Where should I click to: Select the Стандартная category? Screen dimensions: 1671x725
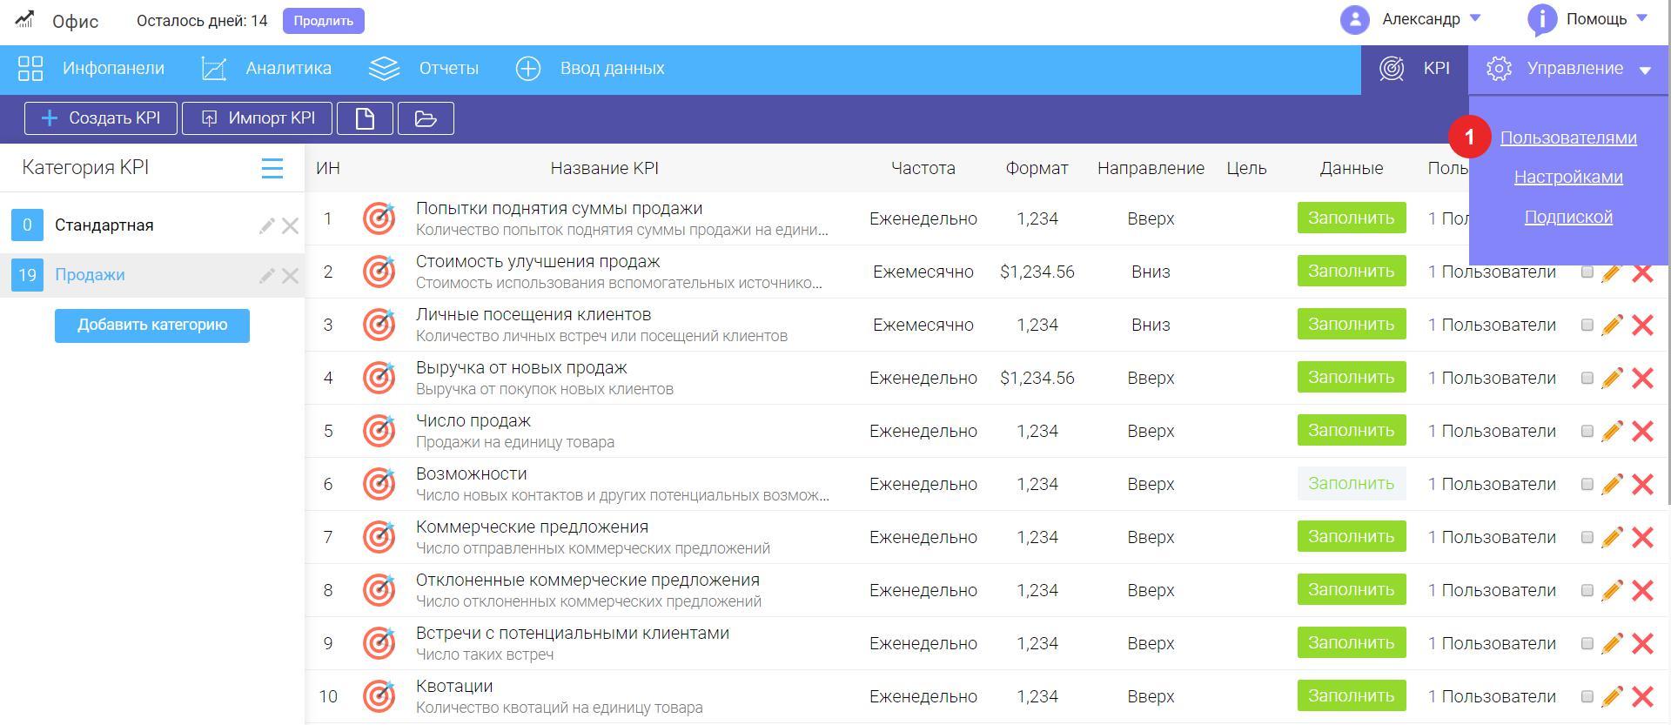(x=104, y=225)
